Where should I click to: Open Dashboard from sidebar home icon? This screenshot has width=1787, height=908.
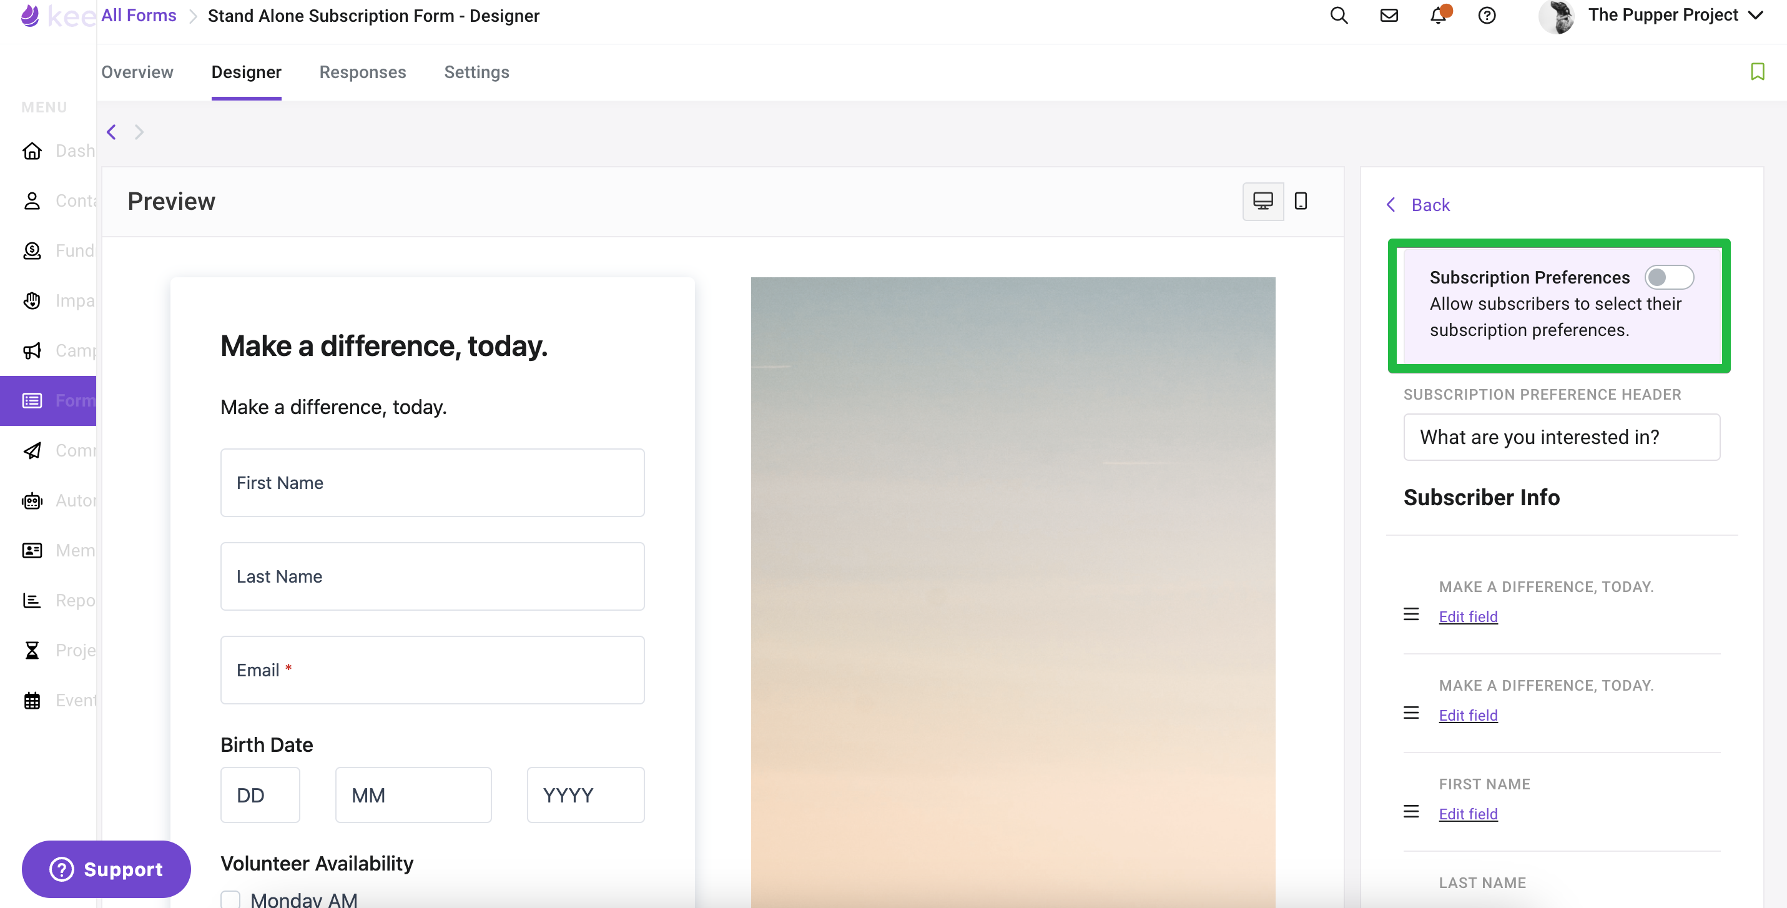click(32, 151)
